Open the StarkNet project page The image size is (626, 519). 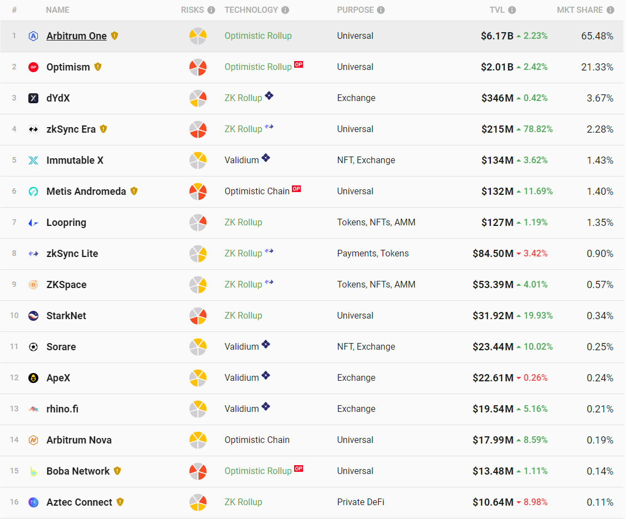point(66,316)
